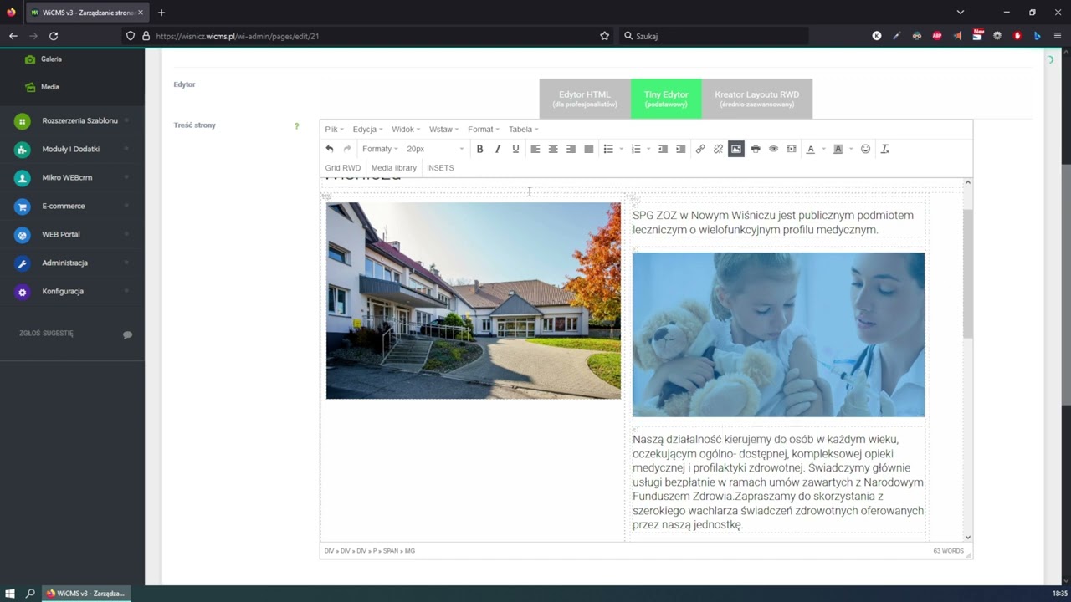Open the Firefox application menu

(1058, 36)
